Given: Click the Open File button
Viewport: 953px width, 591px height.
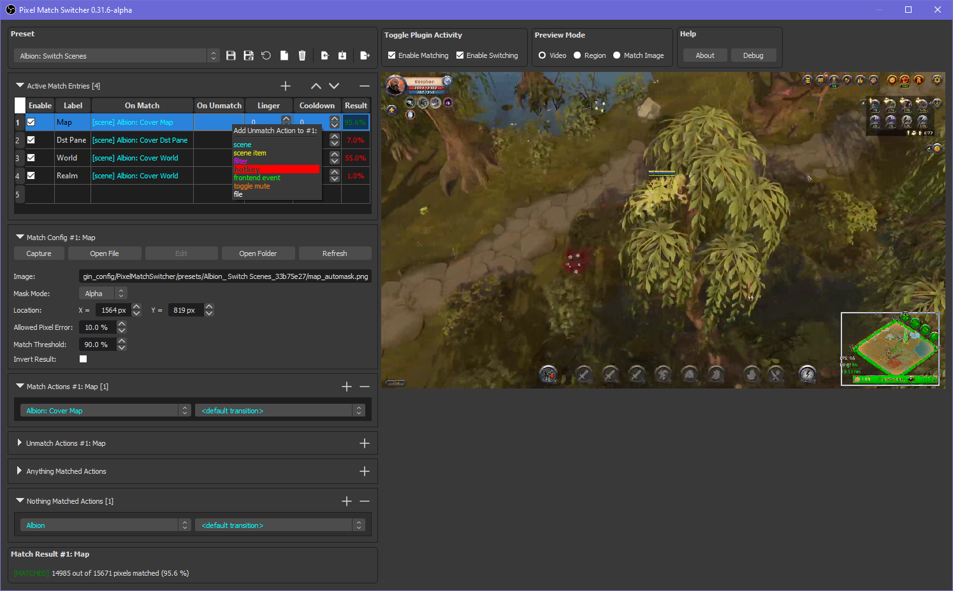Looking at the screenshot, I should (105, 253).
